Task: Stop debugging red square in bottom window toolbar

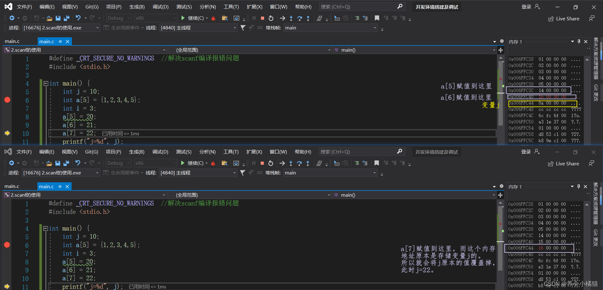Action: pyautogui.click(x=262, y=163)
